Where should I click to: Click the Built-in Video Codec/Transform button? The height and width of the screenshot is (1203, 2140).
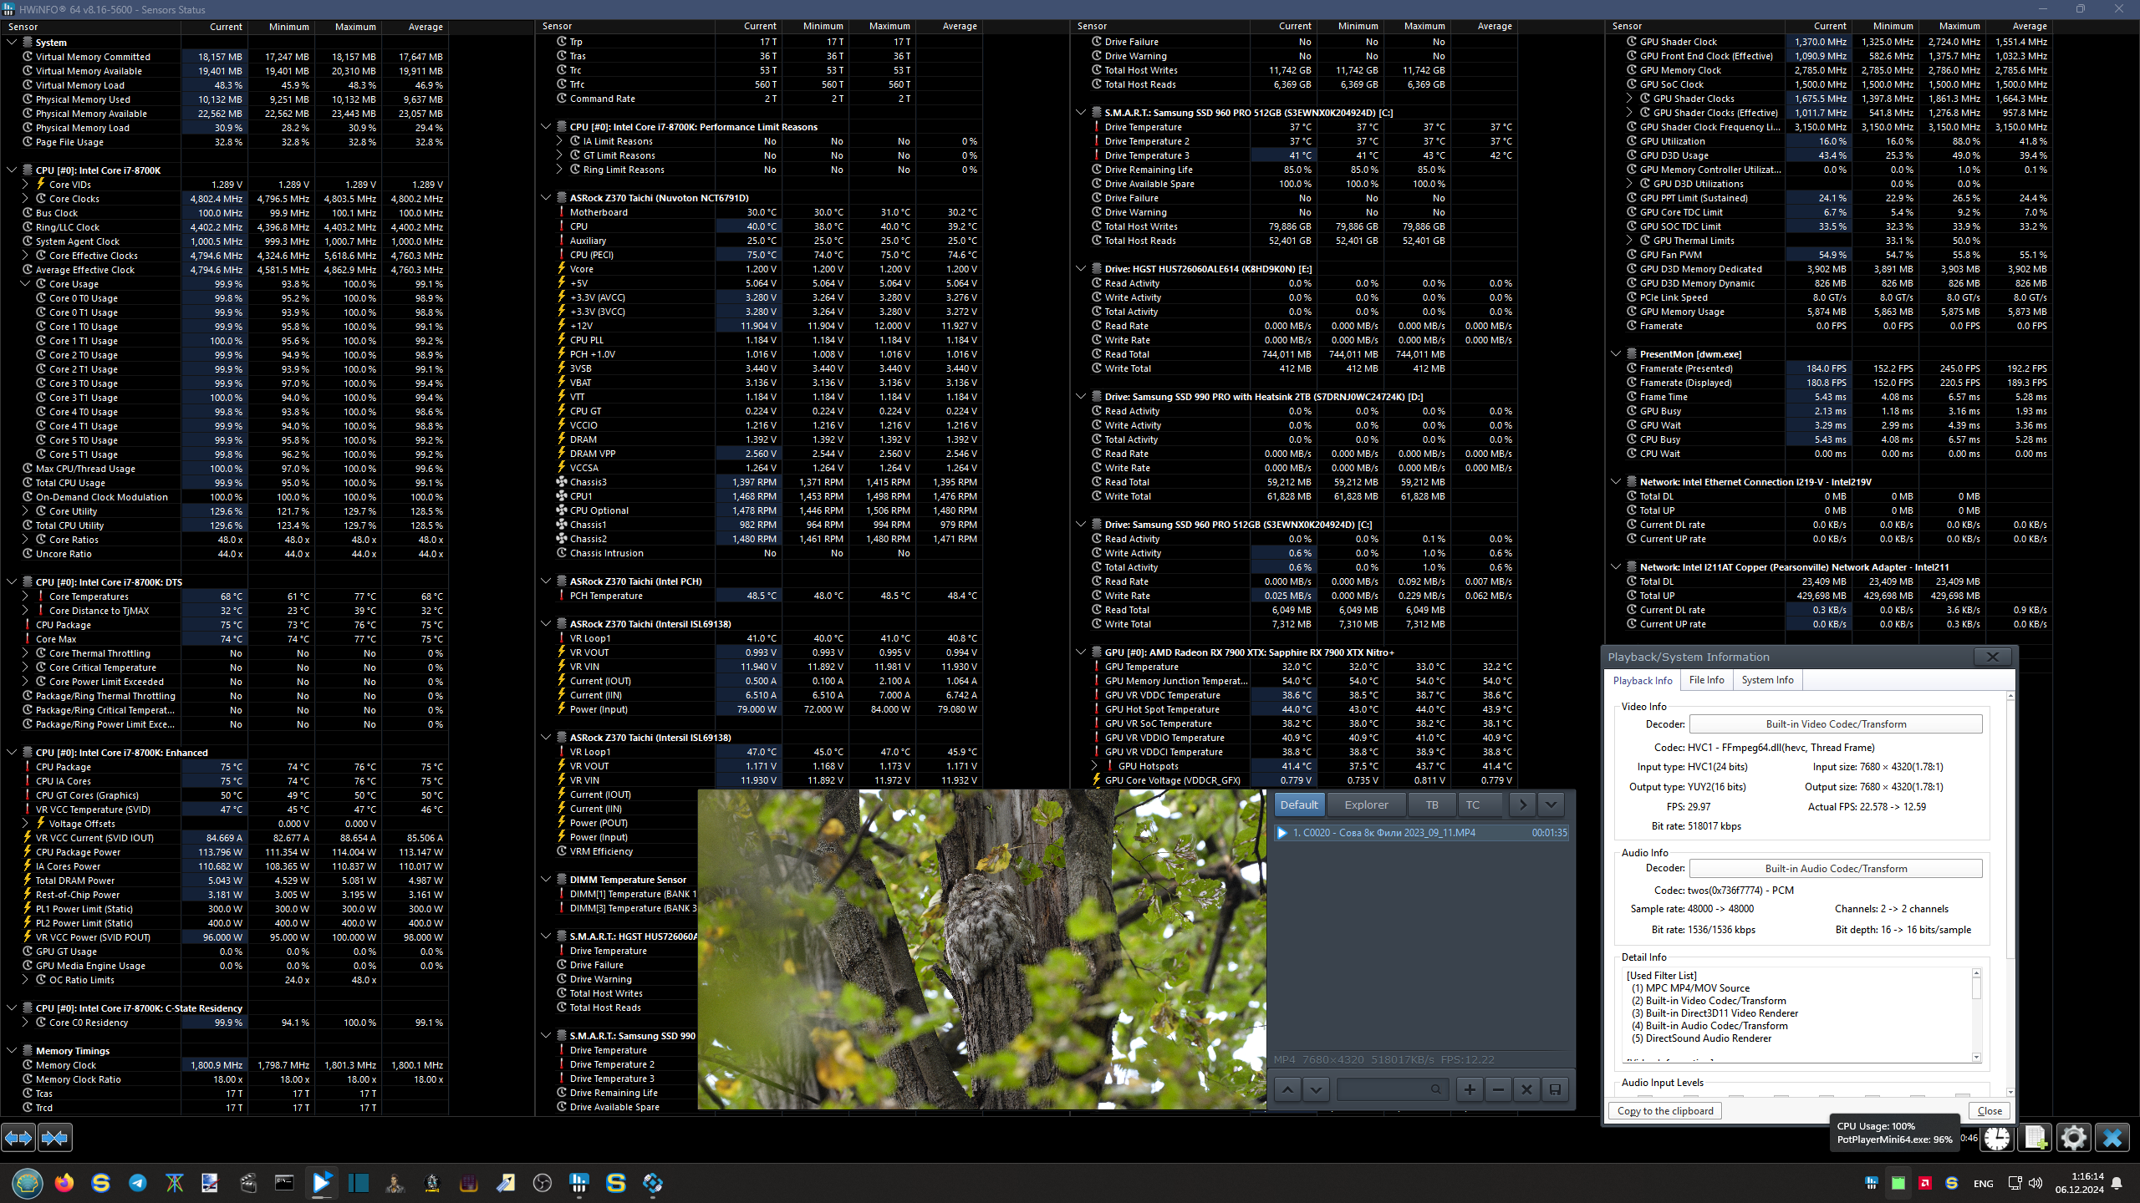click(x=1836, y=724)
